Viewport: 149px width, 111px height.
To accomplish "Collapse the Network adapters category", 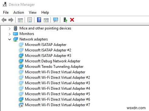I will 10,40.
